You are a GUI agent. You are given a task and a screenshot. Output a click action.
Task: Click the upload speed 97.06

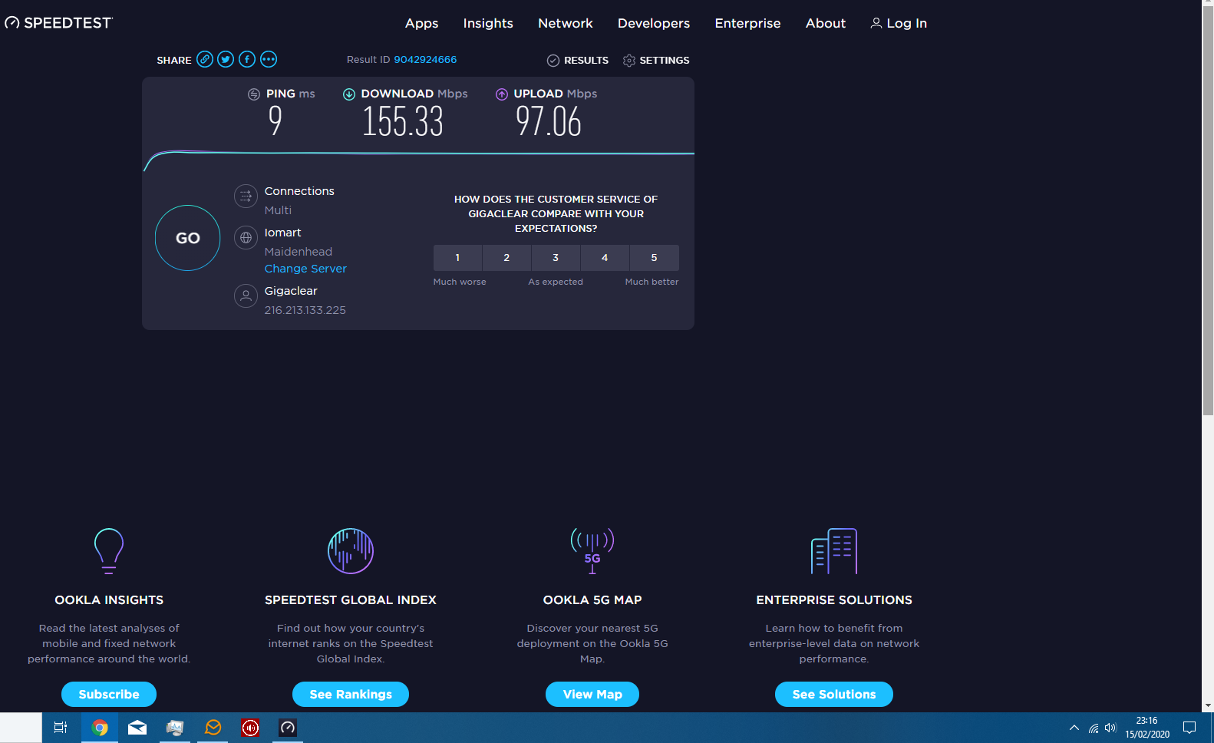[549, 121]
